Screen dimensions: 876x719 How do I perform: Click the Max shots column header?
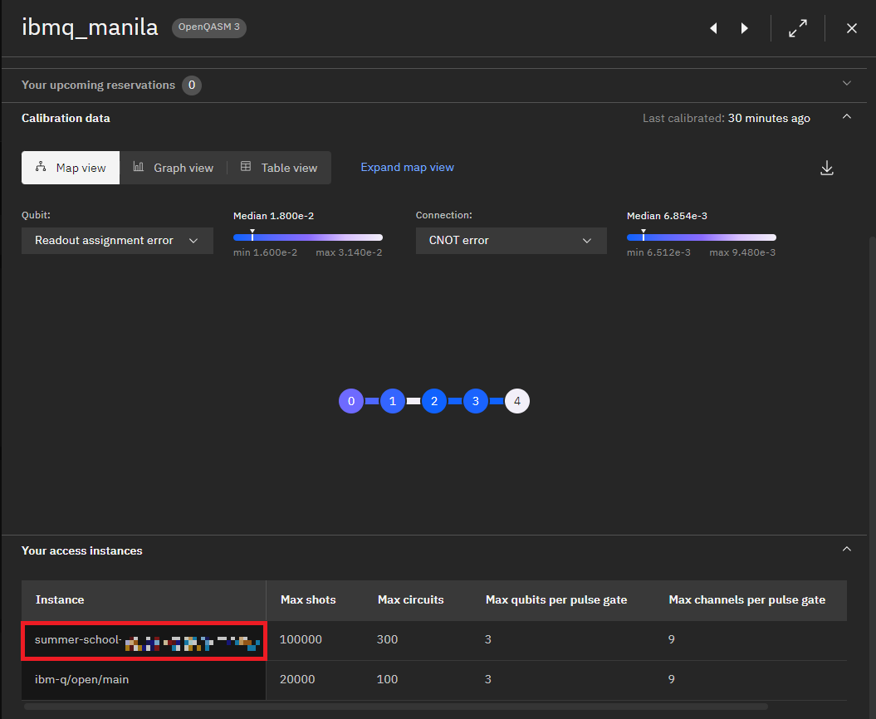[308, 599]
